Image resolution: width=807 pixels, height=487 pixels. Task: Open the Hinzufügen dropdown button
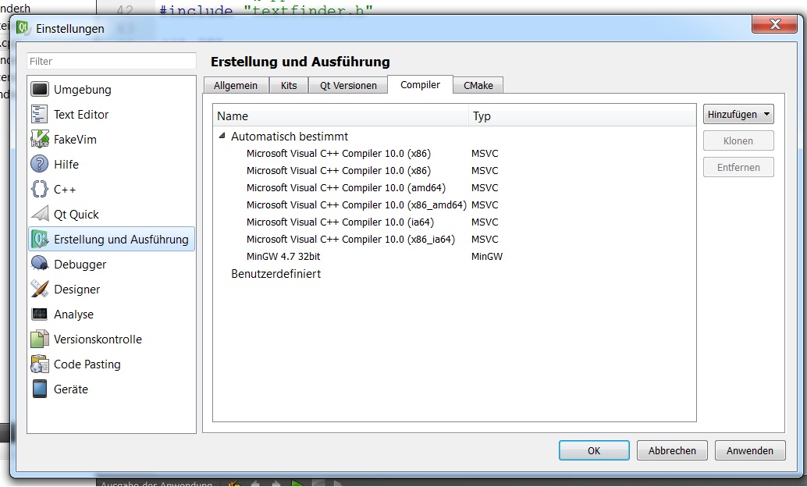click(738, 114)
